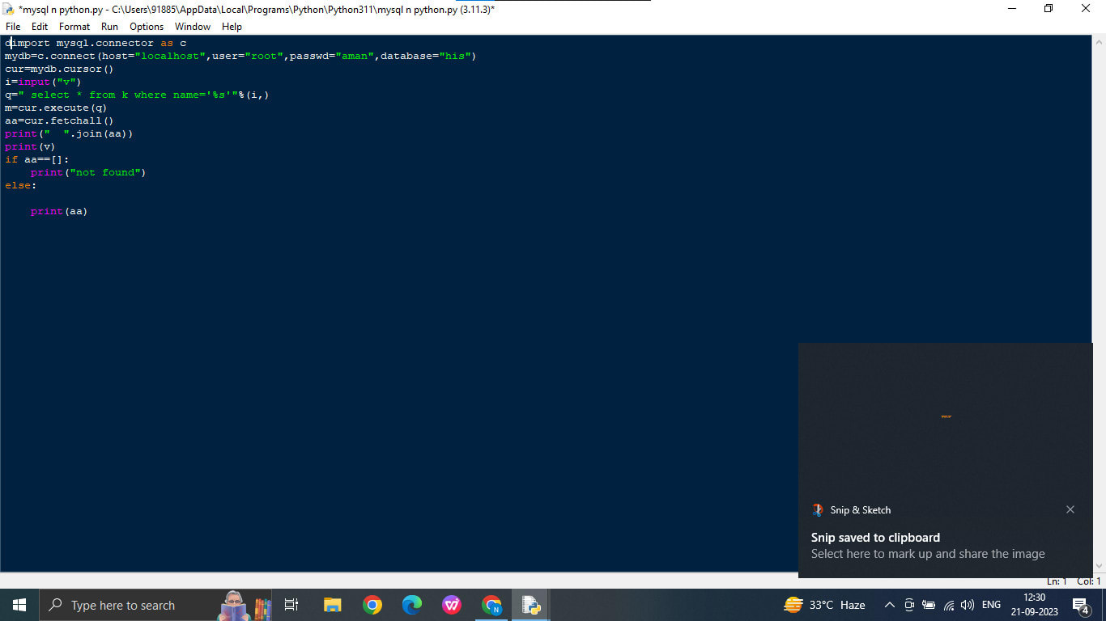The height and width of the screenshot is (621, 1106).
Task: Open the Format menu
Action: [x=74, y=27]
